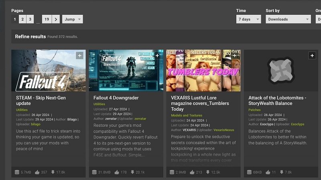Open the Time 7 days dropdown
Image resolution: width=321 pixels, height=180 pixels.
[x=248, y=19]
